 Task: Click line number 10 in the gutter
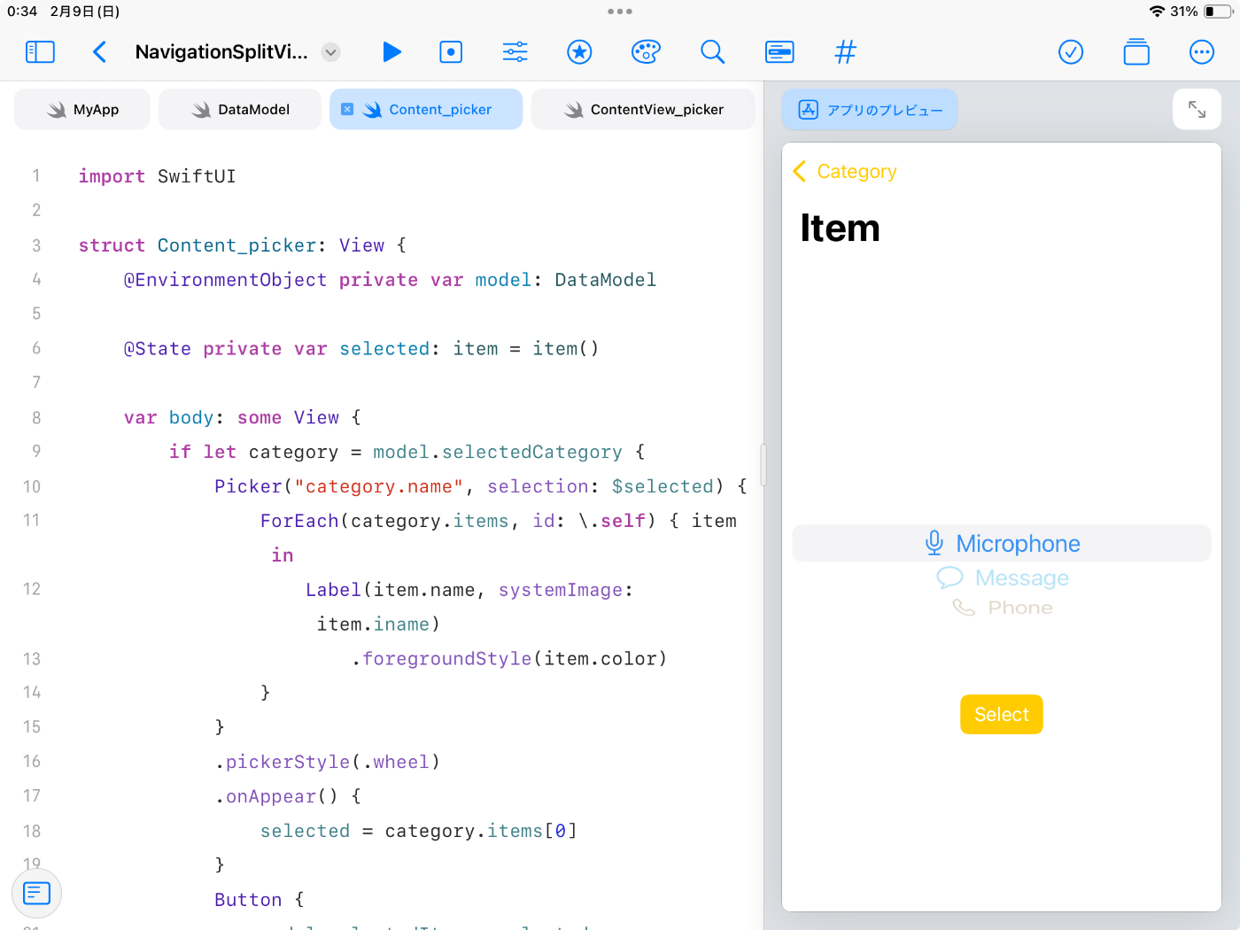point(32,486)
